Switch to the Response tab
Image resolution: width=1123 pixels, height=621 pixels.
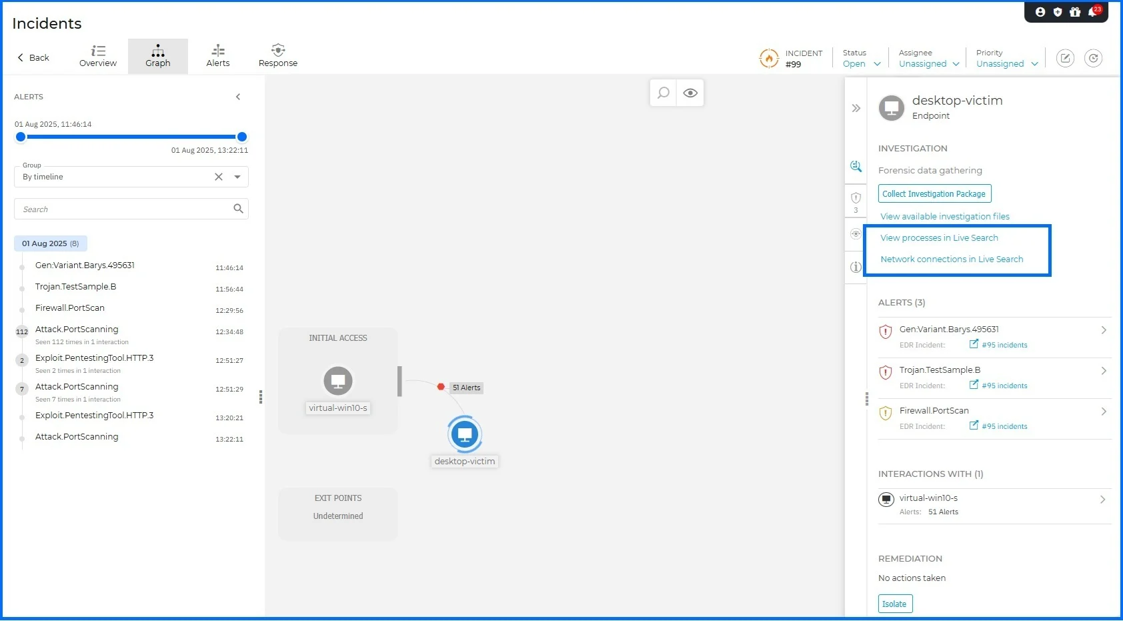click(278, 56)
